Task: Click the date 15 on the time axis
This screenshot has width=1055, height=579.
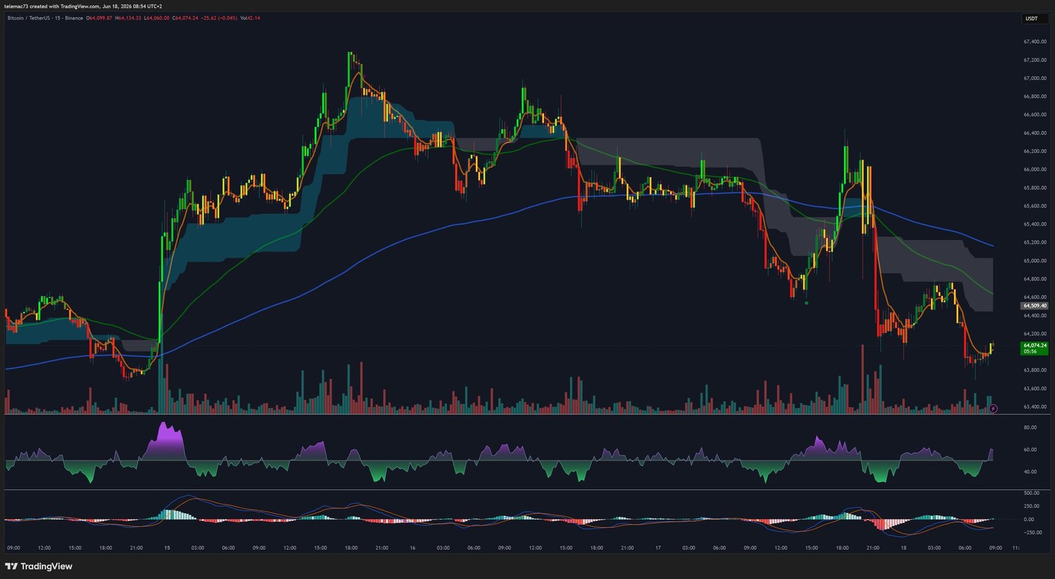Action: point(167,548)
